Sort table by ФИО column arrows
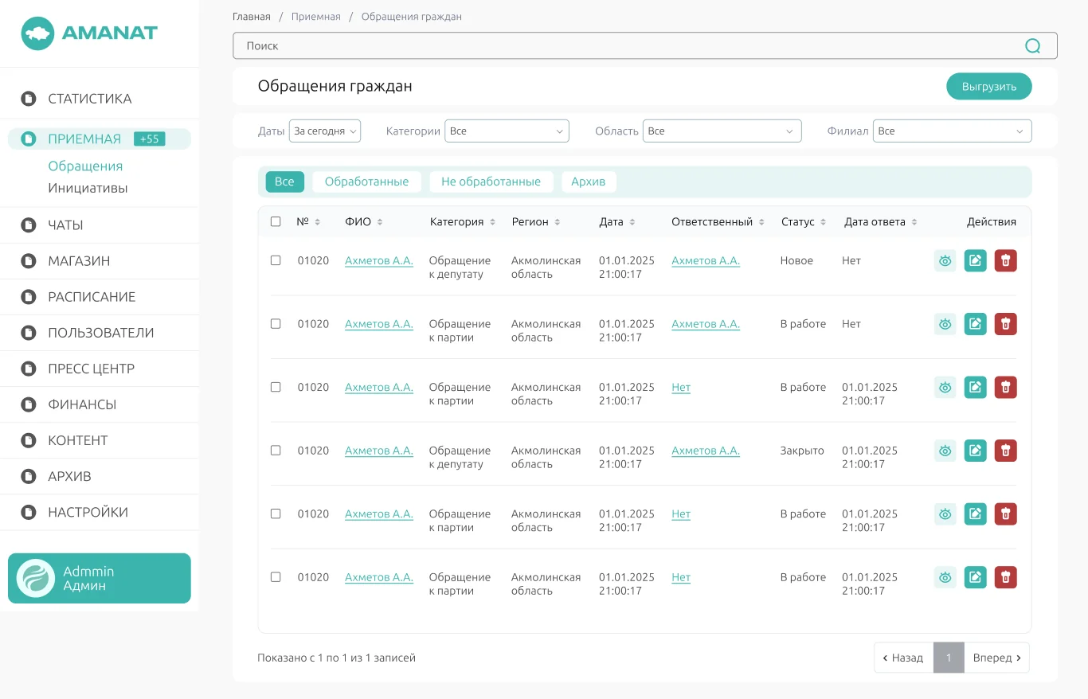Image resolution: width=1088 pixels, height=699 pixels. tap(380, 222)
